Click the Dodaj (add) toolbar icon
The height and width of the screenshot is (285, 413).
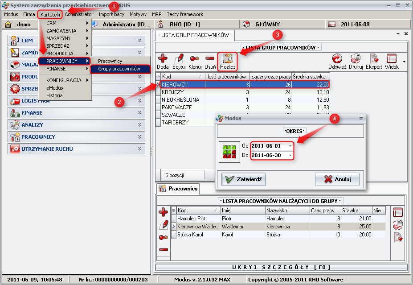(x=163, y=59)
